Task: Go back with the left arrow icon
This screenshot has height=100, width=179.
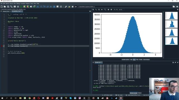Action: click(x=72, y=7)
